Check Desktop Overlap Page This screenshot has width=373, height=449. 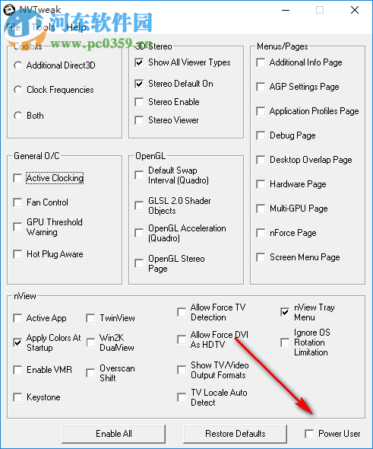pyautogui.click(x=261, y=160)
